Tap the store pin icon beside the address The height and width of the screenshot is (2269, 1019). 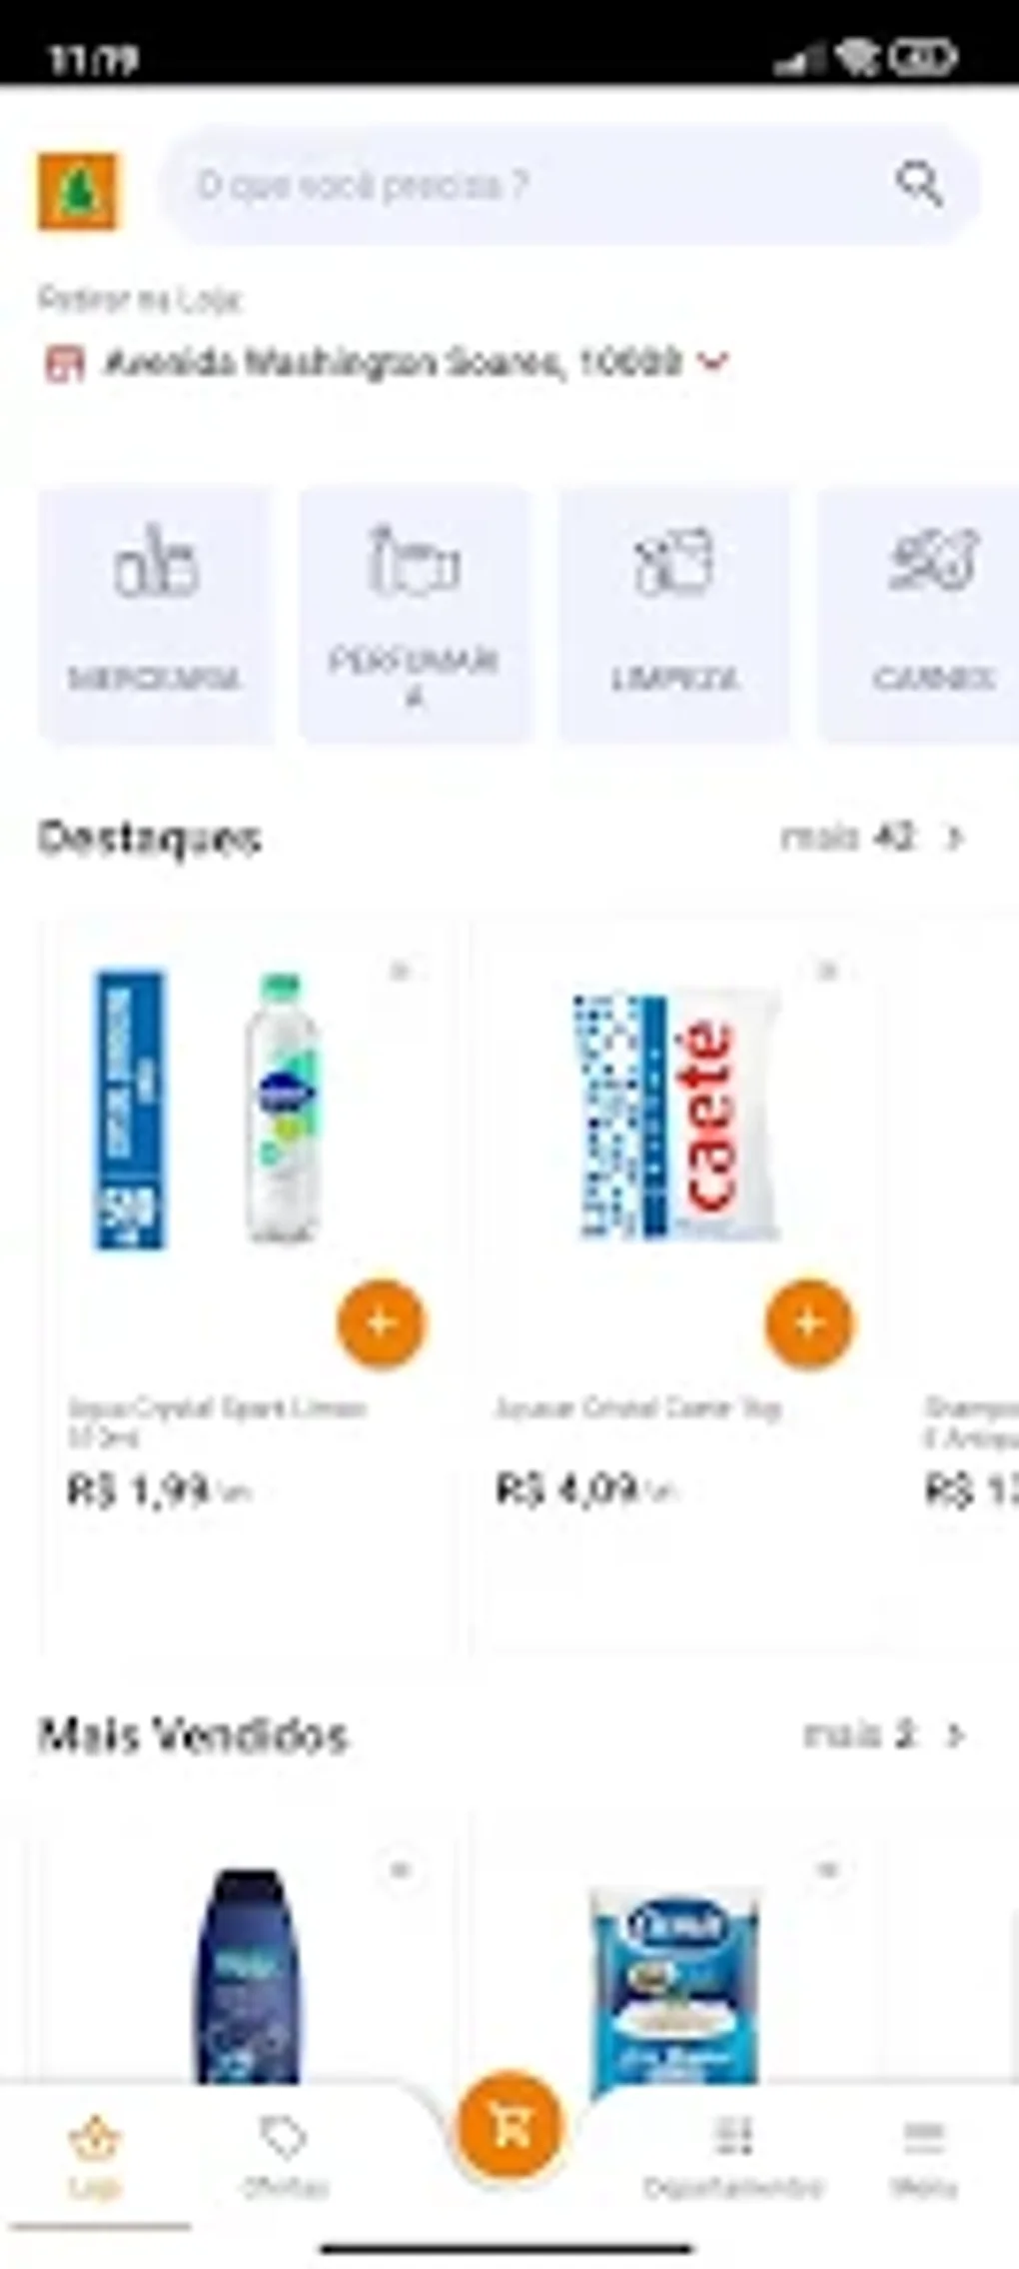coord(64,362)
